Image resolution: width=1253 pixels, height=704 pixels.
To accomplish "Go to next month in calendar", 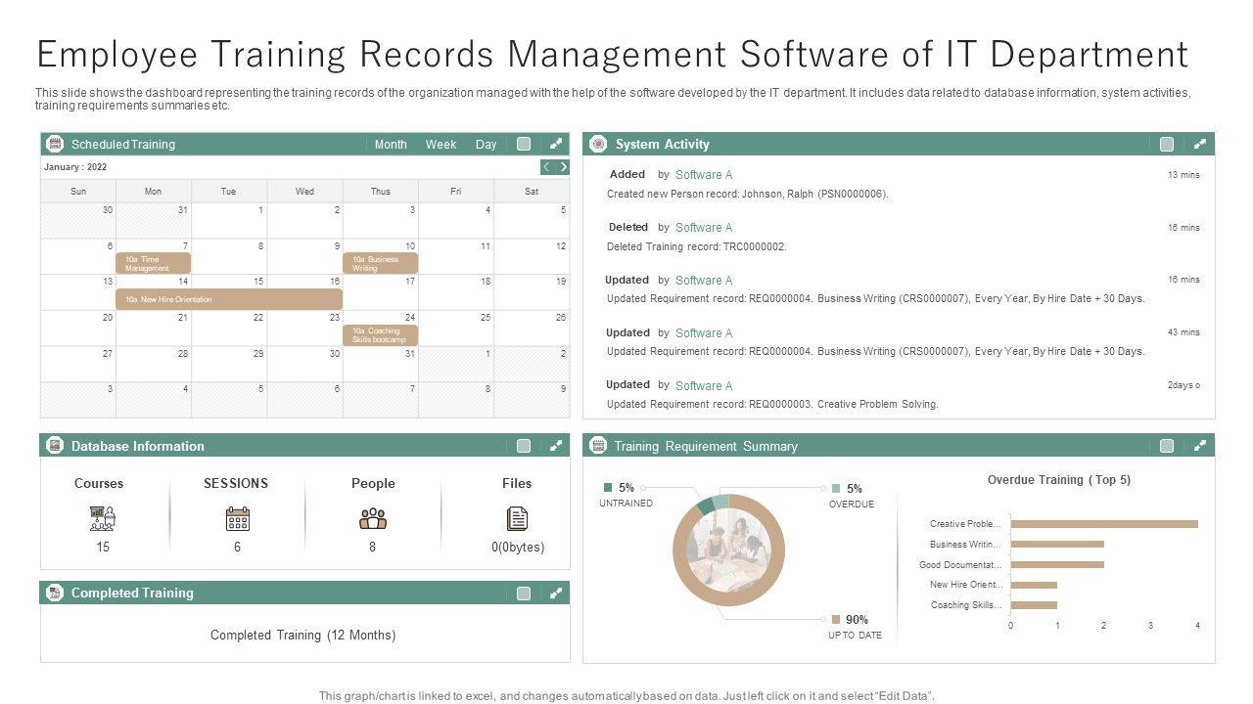I will pos(563,167).
